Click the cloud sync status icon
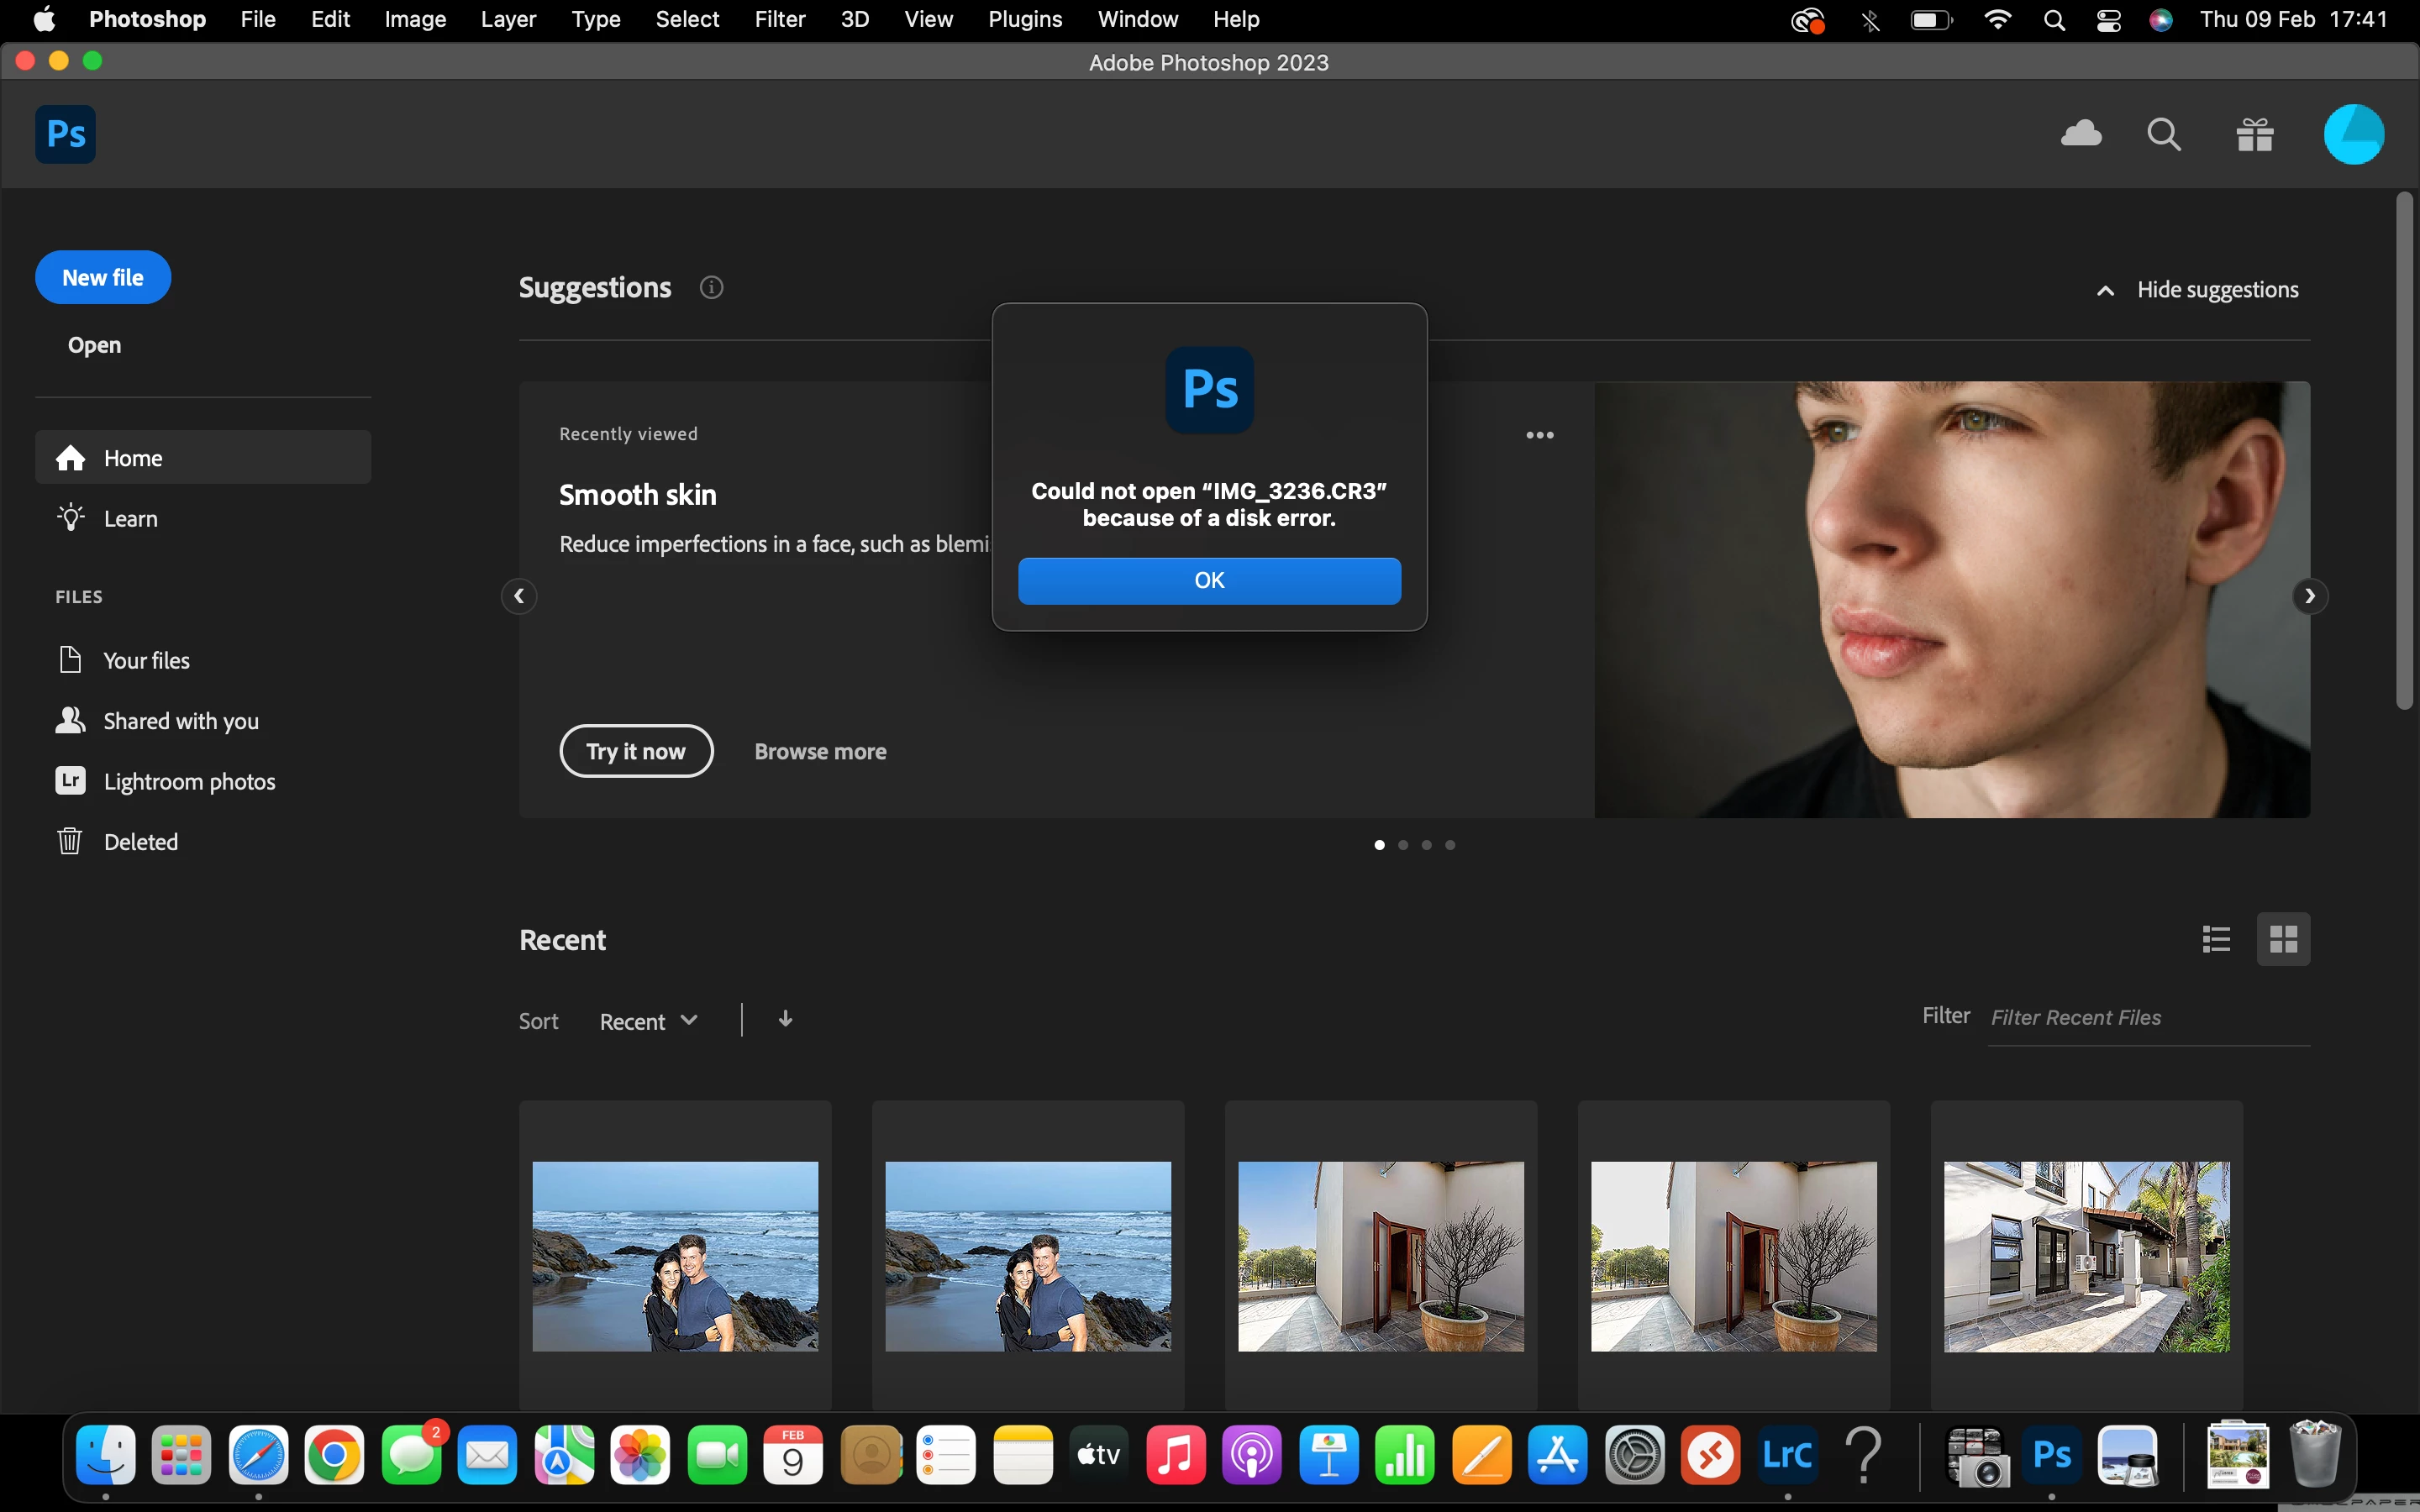Viewport: 2420px width, 1512px height. point(2081,134)
